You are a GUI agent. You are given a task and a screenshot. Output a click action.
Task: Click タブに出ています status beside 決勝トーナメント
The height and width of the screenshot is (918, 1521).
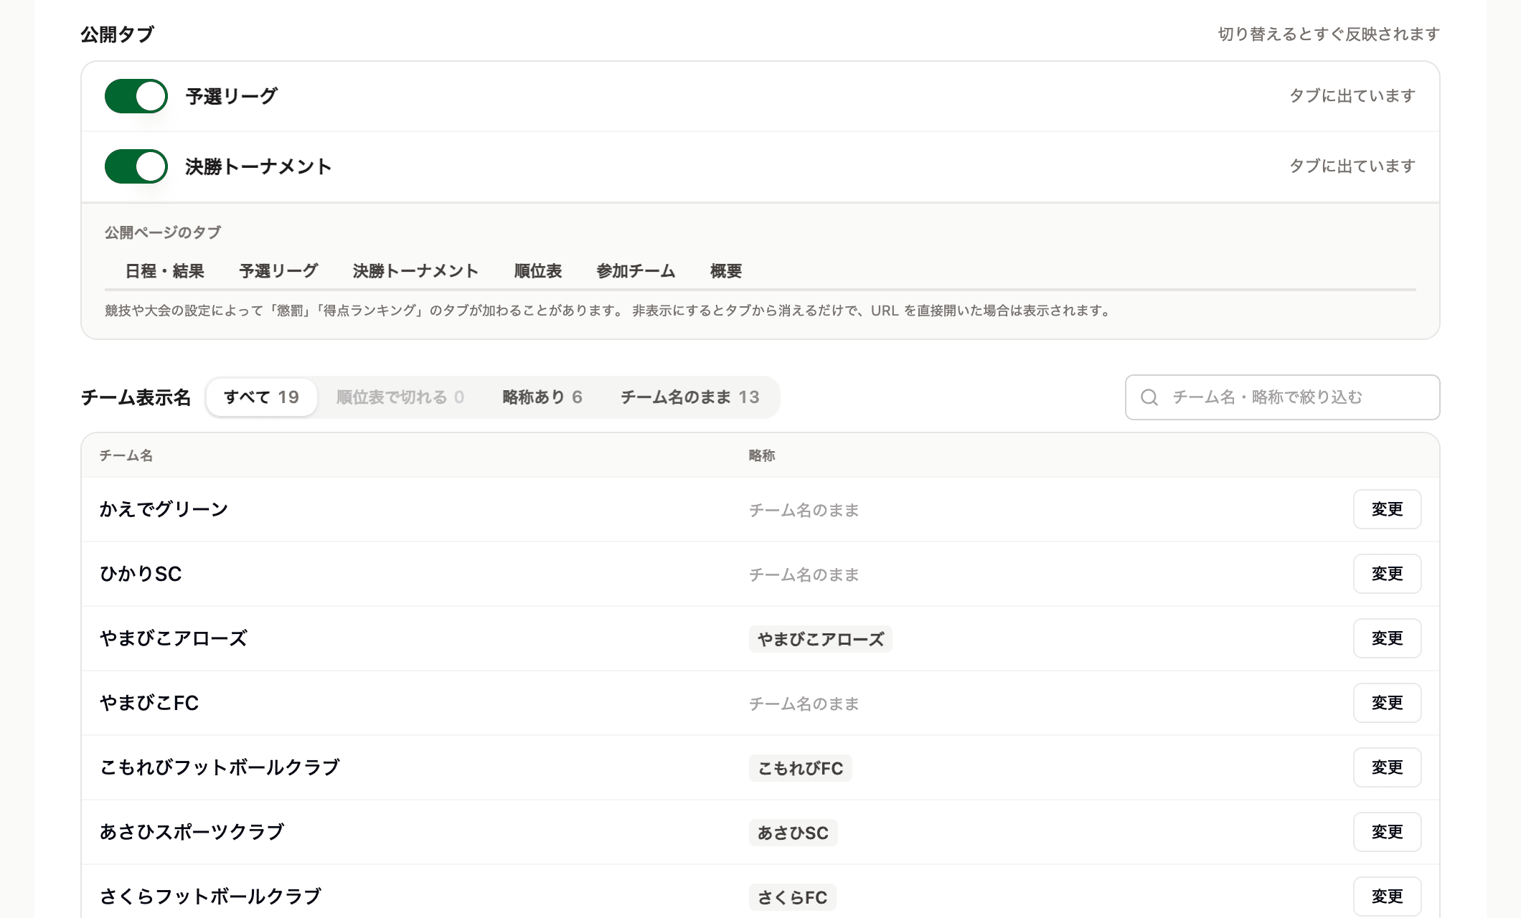(x=1352, y=166)
